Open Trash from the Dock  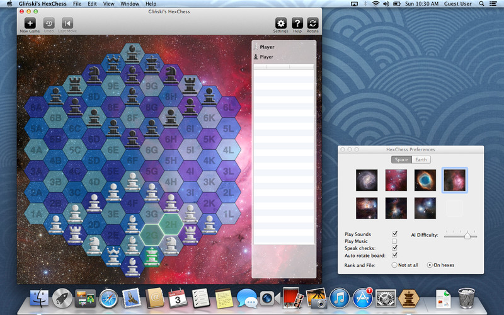466,298
